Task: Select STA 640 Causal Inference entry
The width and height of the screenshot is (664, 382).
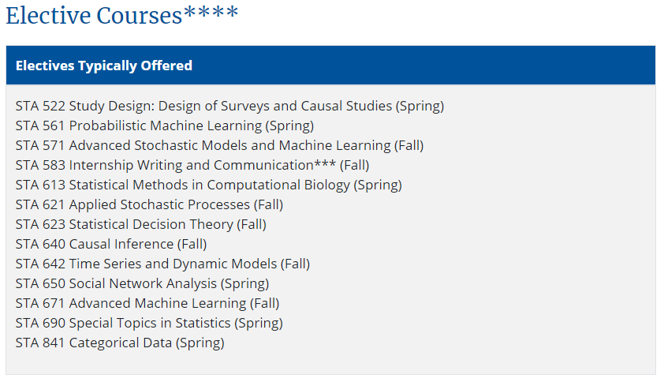Action: click(x=111, y=244)
